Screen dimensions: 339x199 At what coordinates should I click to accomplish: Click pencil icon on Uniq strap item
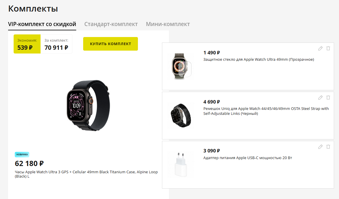[x=320, y=97]
